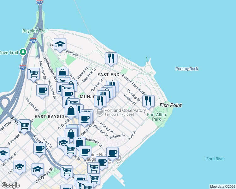Open the coffee cup marker left of Hammond St
236x189 pixels.
click(x=43, y=91)
